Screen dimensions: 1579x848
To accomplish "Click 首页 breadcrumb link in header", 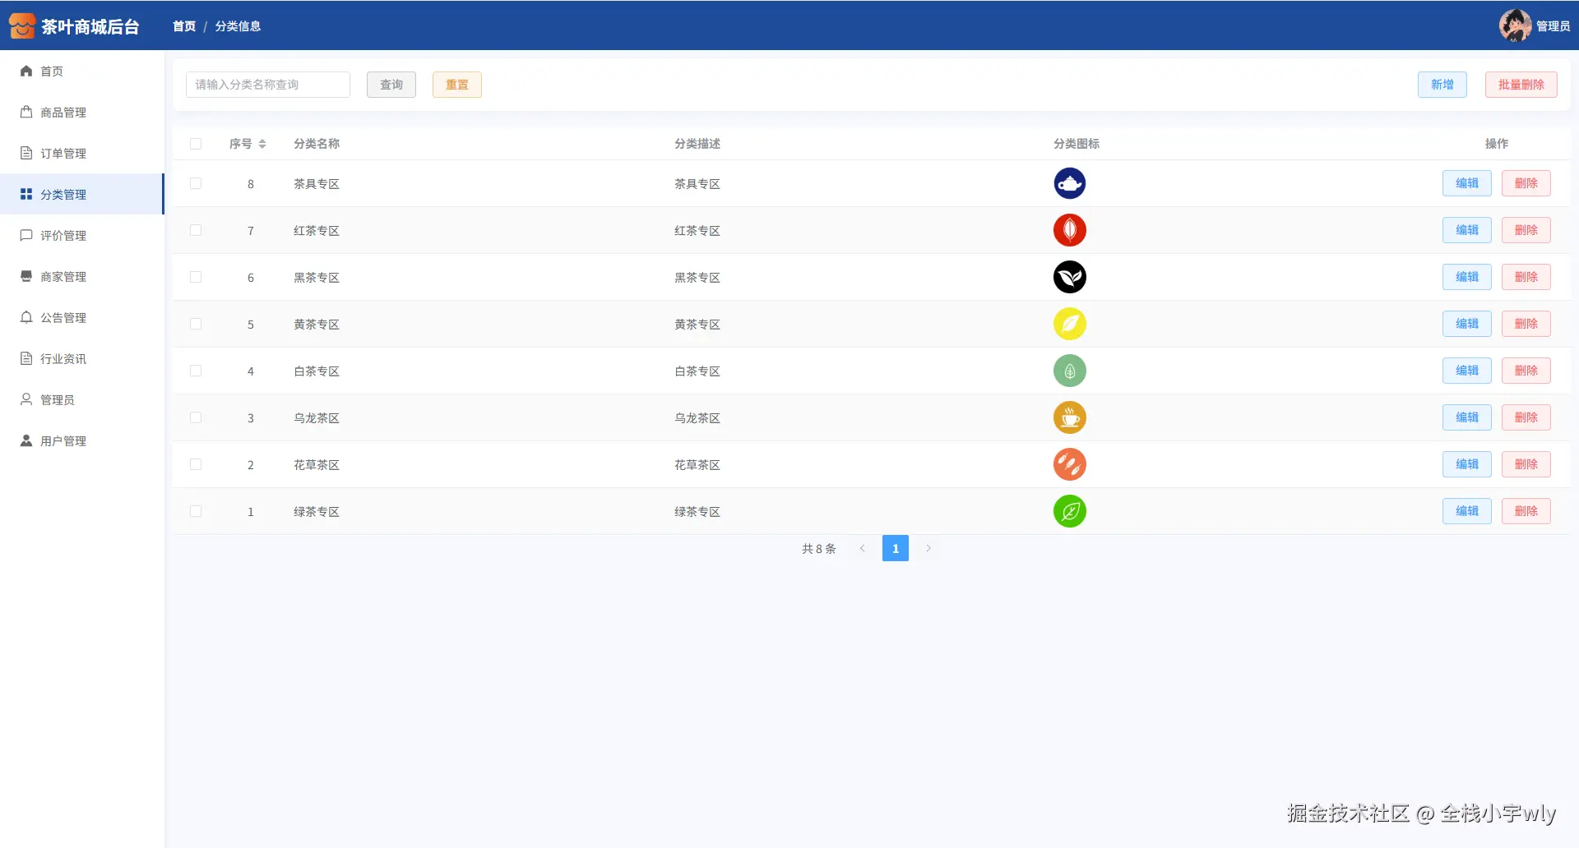I will (x=184, y=26).
